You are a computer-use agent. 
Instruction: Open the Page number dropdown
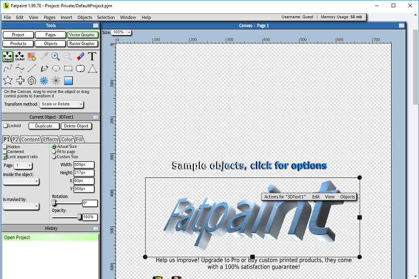pos(23,166)
